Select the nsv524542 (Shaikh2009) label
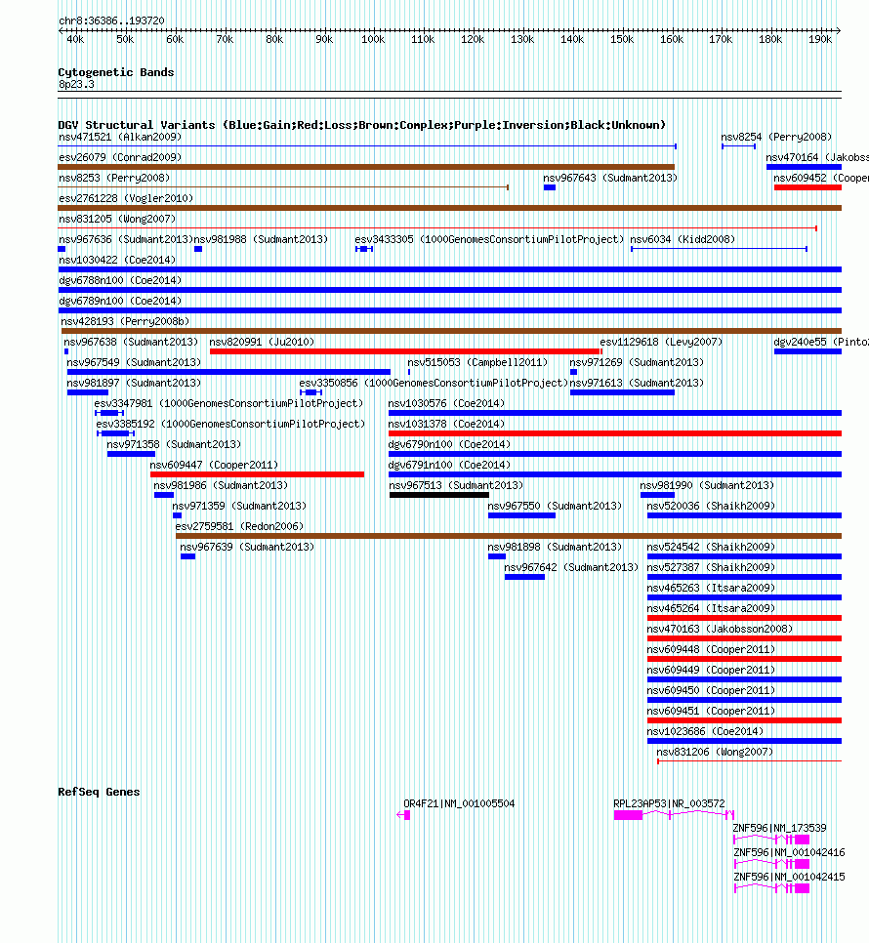Screen dimensions: 869x943 tap(711, 546)
